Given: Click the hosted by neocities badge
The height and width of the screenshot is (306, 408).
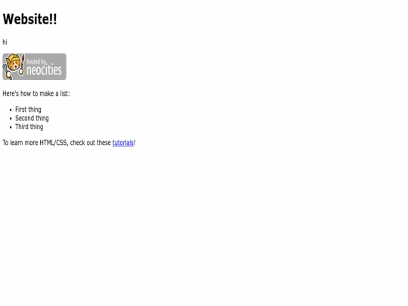Looking at the screenshot, I should 34,66.
